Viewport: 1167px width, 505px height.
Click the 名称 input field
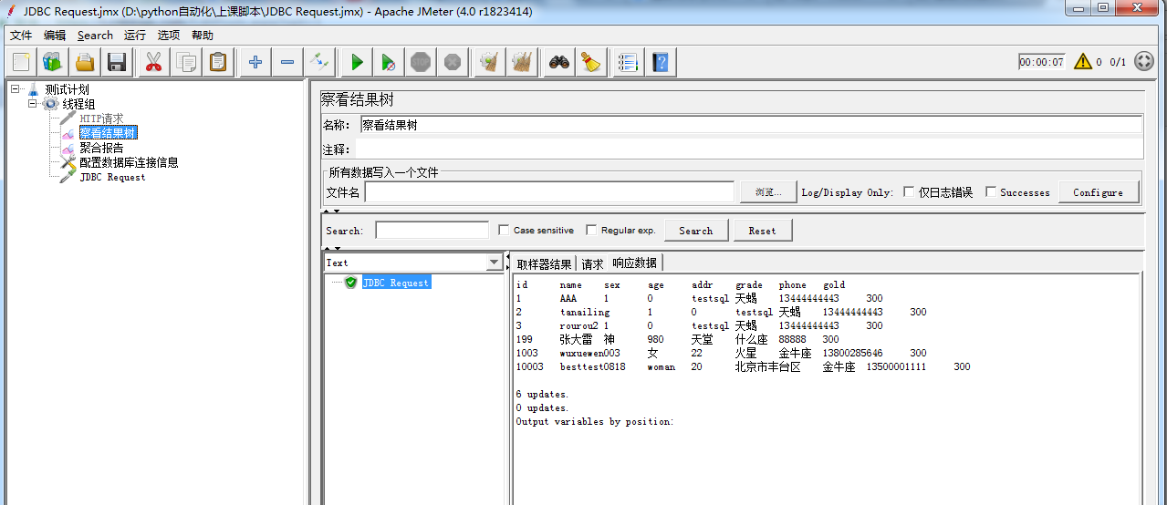(751, 125)
